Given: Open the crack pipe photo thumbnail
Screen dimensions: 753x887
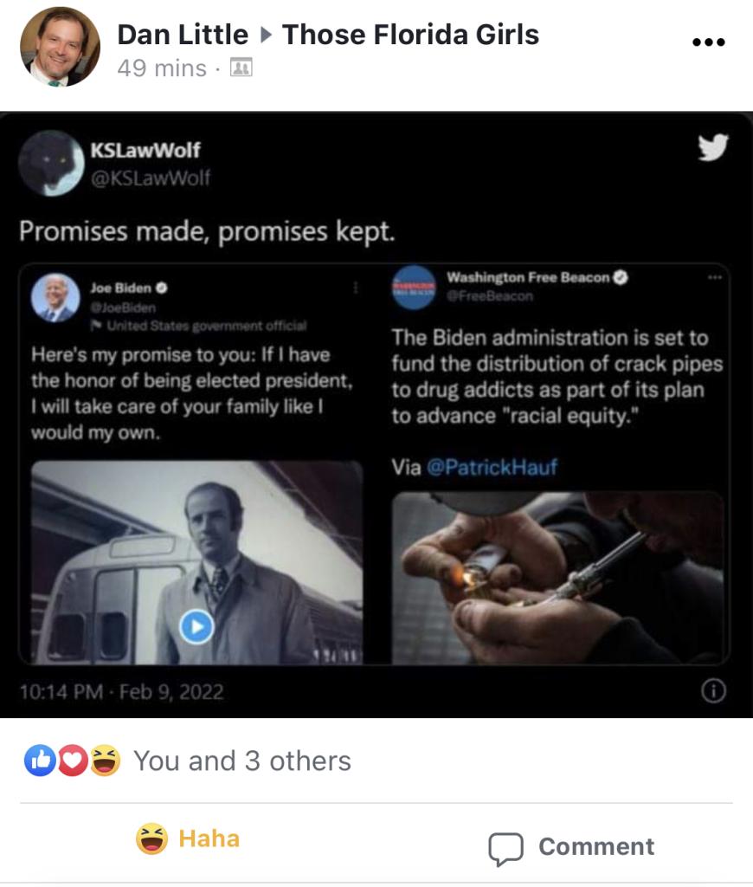Looking at the screenshot, I should click(x=557, y=578).
